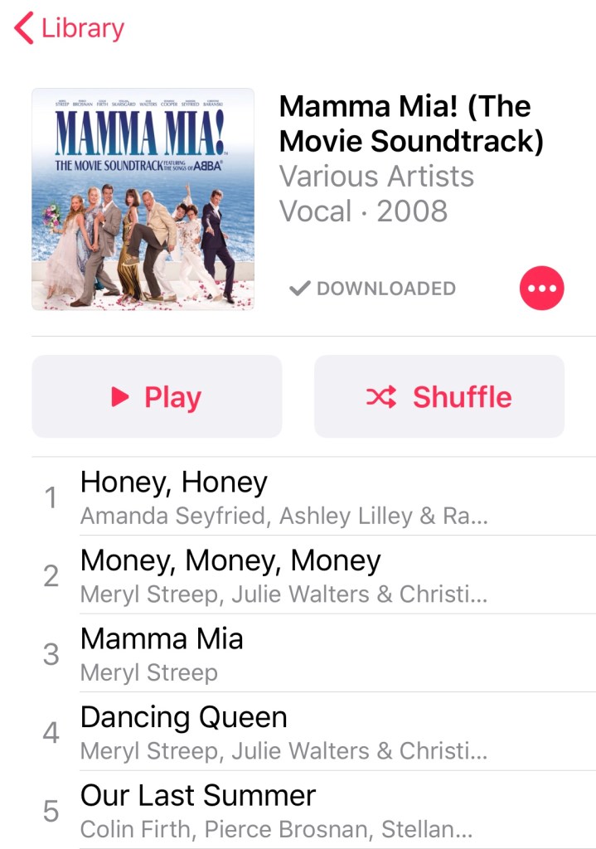Tap track number 4 in the list
Image resolution: width=596 pixels, height=849 pixels.
(x=51, y=733)
